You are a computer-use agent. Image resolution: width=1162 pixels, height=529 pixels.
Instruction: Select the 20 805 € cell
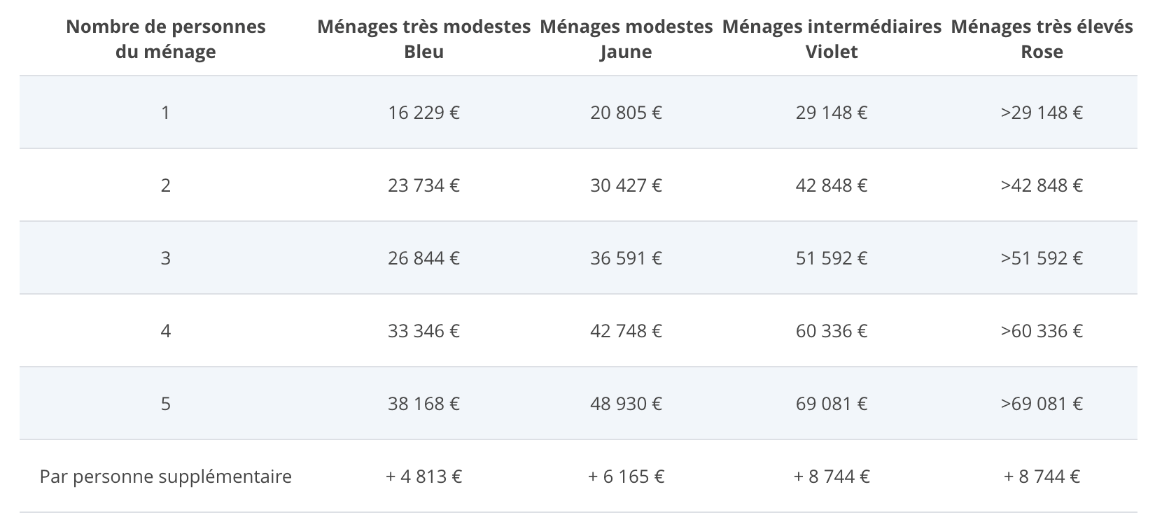[x=626, y=113]
